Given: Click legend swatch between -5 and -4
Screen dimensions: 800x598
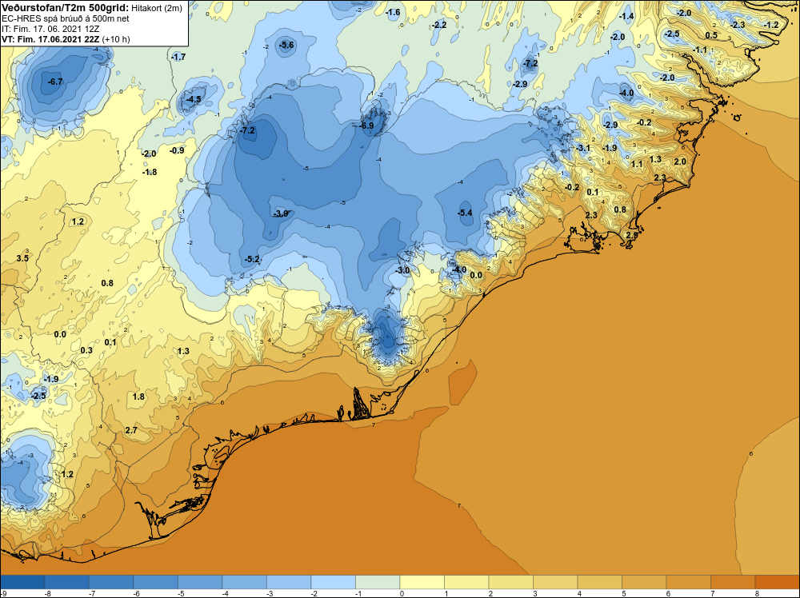Looking at the screenshot, I should pos(200,582).
